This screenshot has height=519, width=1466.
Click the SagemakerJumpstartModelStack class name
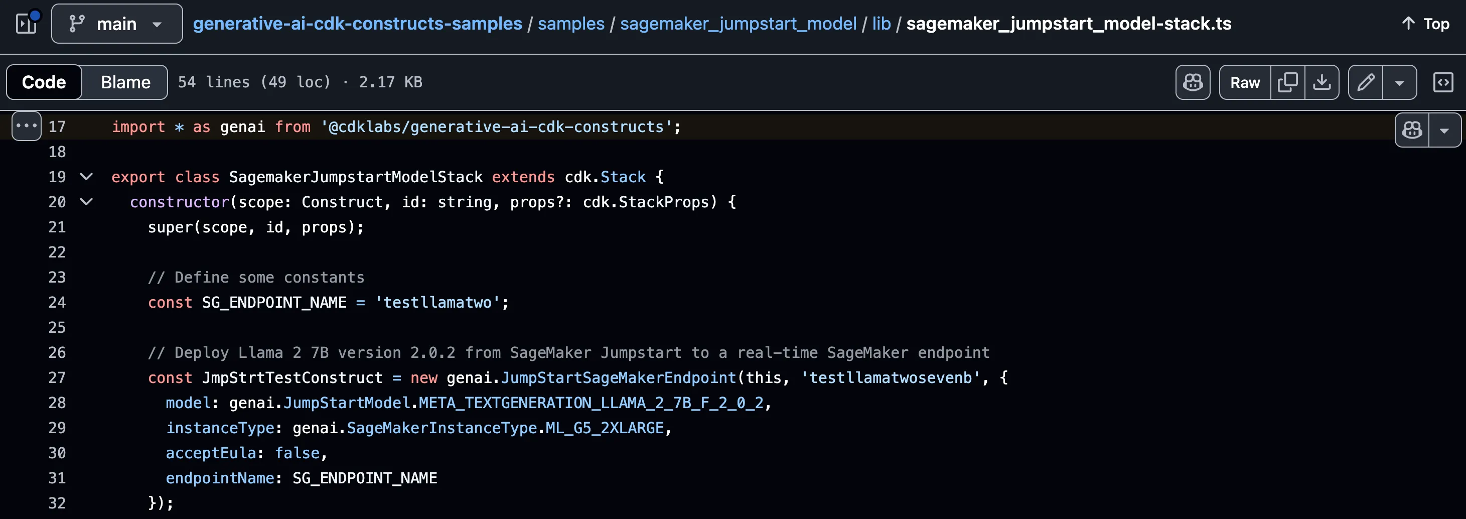(356, 177)
